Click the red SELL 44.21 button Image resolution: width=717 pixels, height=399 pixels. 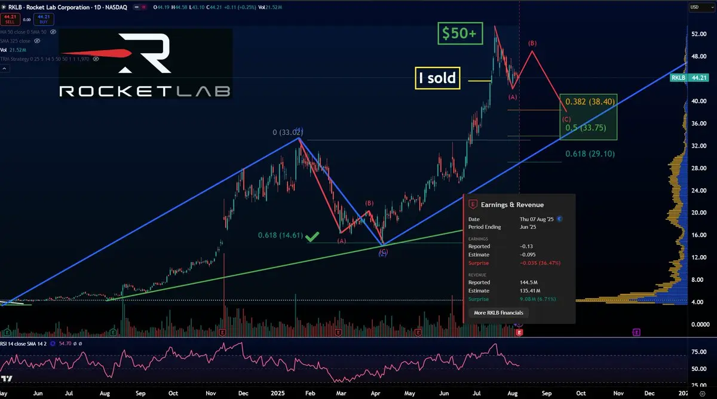(x=11, y=19)
